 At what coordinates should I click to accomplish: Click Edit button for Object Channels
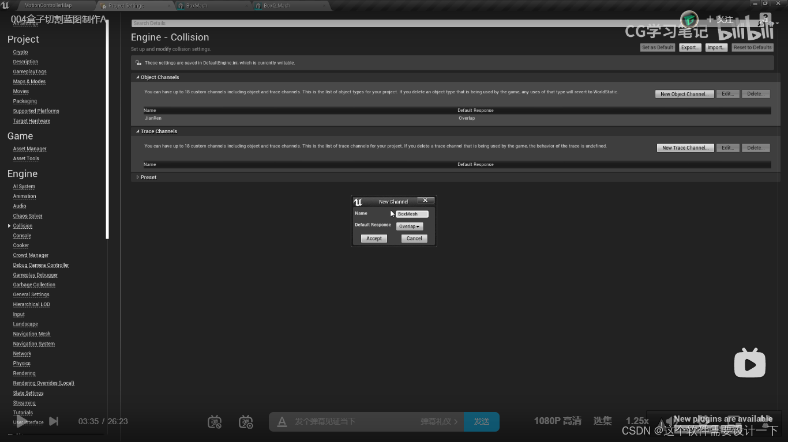[728, 94]
